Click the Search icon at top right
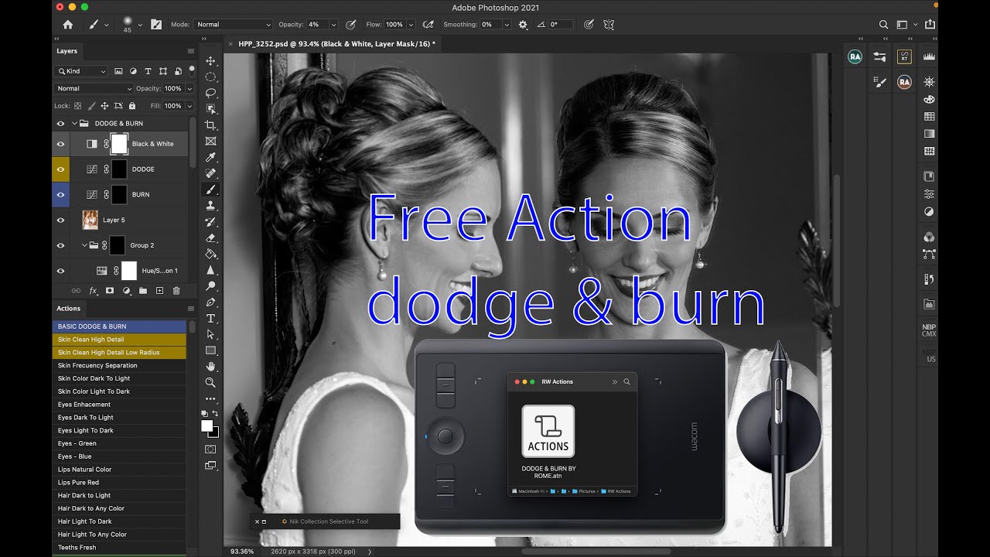Image resolution: width=990 pixels, height=557 pixels. click(x=883, y=25)
